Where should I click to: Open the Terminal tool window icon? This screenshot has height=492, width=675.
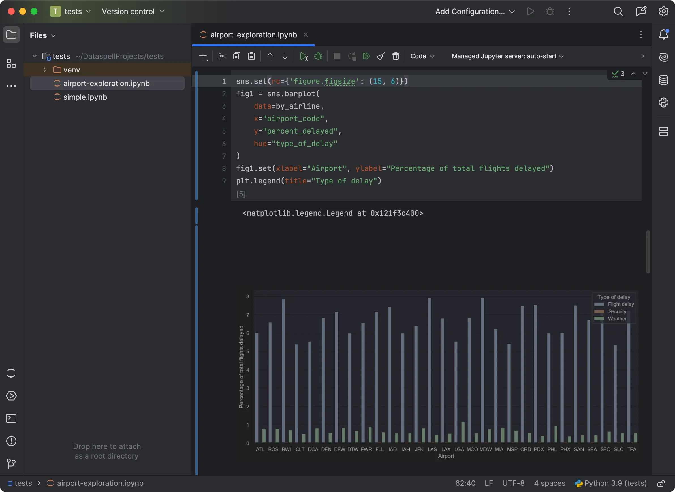[11, 418]
